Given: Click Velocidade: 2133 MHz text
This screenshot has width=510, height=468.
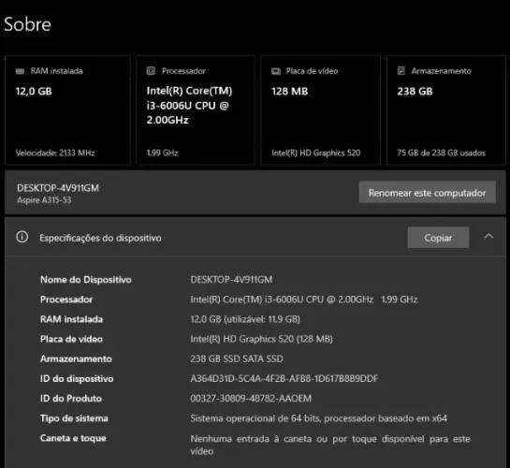Looking at the screenshot, I should (x=55, y=153).
